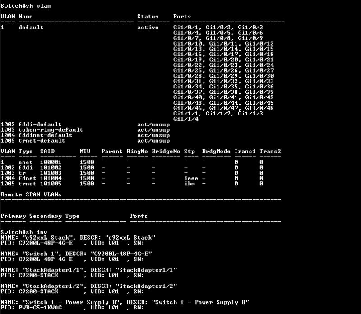Click the 'BrdgMode' column header
This screenshot has height=314, width=361.
click(x=216, y=151)
